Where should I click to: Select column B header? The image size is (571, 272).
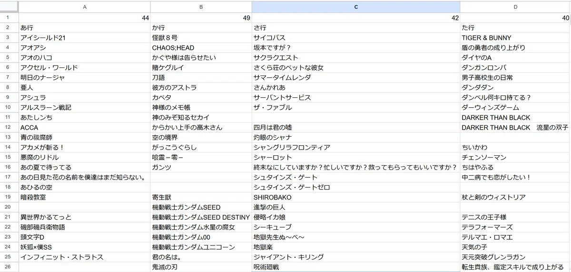pos(201,7)
